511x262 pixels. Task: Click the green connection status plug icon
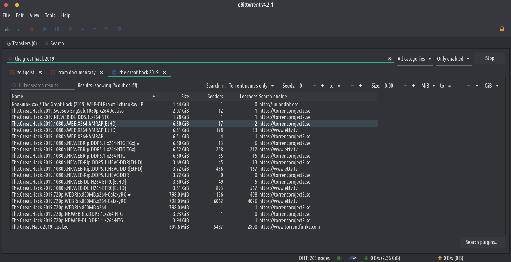point(339,258)
